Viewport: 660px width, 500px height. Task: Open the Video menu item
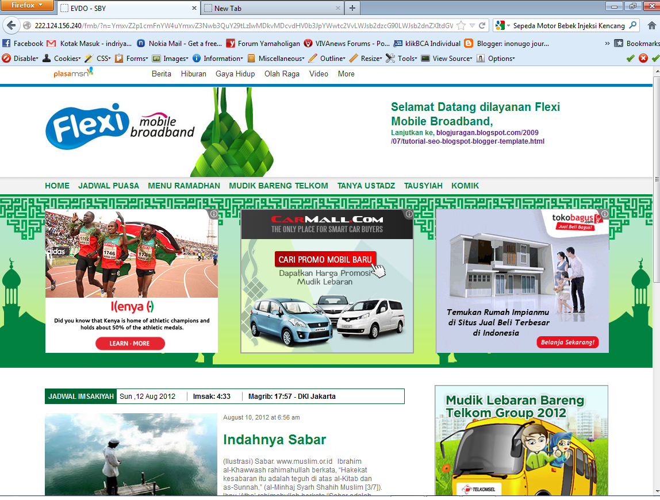tap(319, 74)
